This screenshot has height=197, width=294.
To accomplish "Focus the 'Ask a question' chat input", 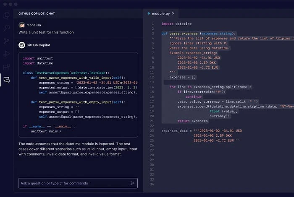I will 78,183.
